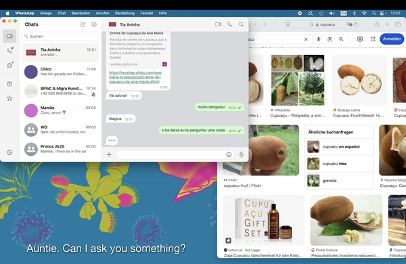
Task: Open the Safari website settings icon in address bar
Action: (288, 24)
